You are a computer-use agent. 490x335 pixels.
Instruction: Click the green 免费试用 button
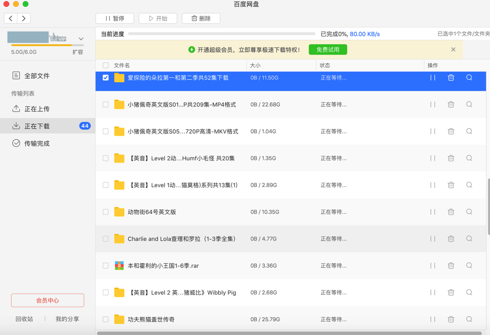[x=328, y=50]
